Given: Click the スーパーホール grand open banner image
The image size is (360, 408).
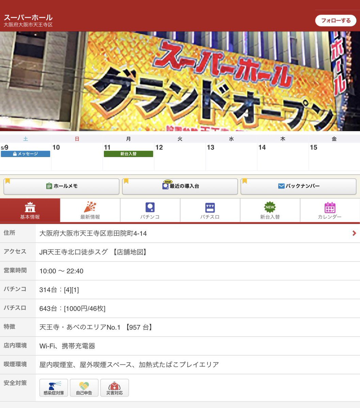Looking at the screenshot, I should [180, 81].
